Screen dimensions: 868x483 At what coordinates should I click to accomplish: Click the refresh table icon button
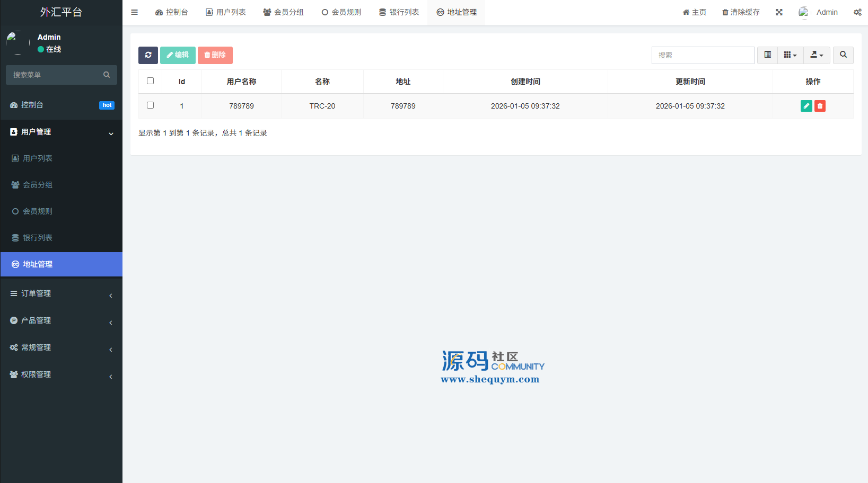click(148, 55)
